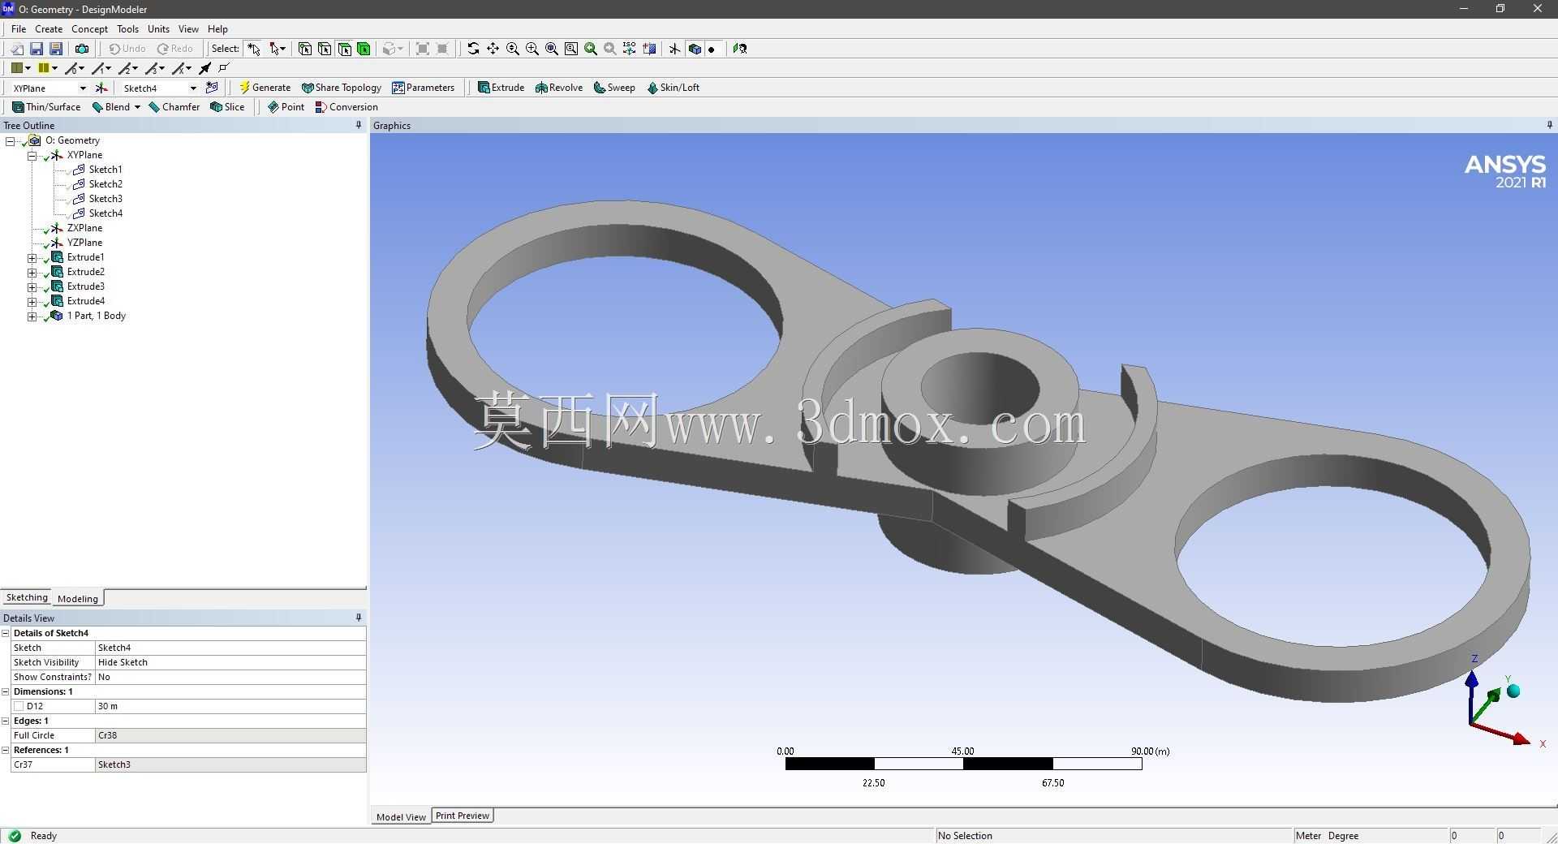This screenshot has height=844, width=1558.
Task: Click the Chamfer button
Action: (x=174, y=107)
